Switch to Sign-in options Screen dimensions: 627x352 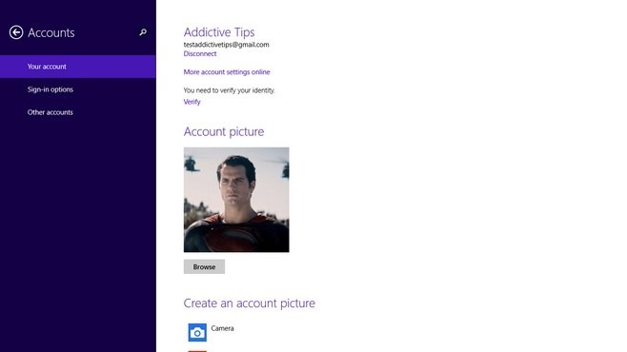[x=78, y=89]
